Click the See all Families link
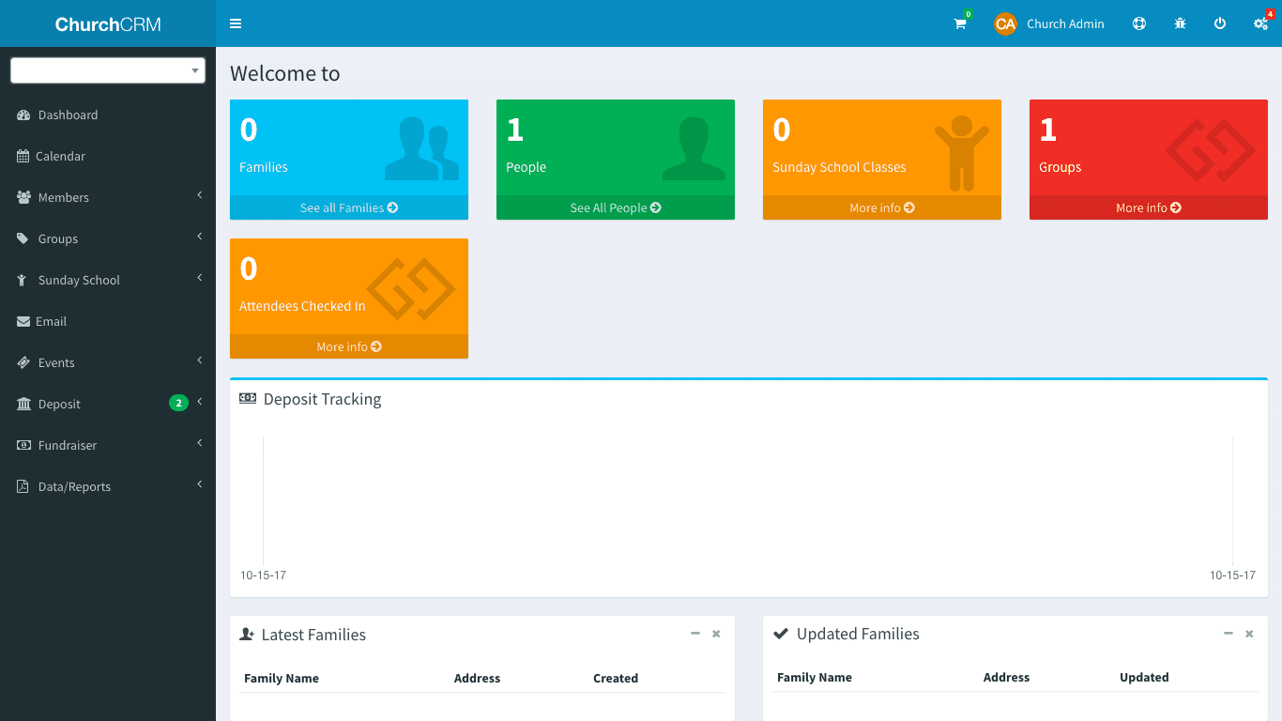1282x721 pixels. click(348, 207)
